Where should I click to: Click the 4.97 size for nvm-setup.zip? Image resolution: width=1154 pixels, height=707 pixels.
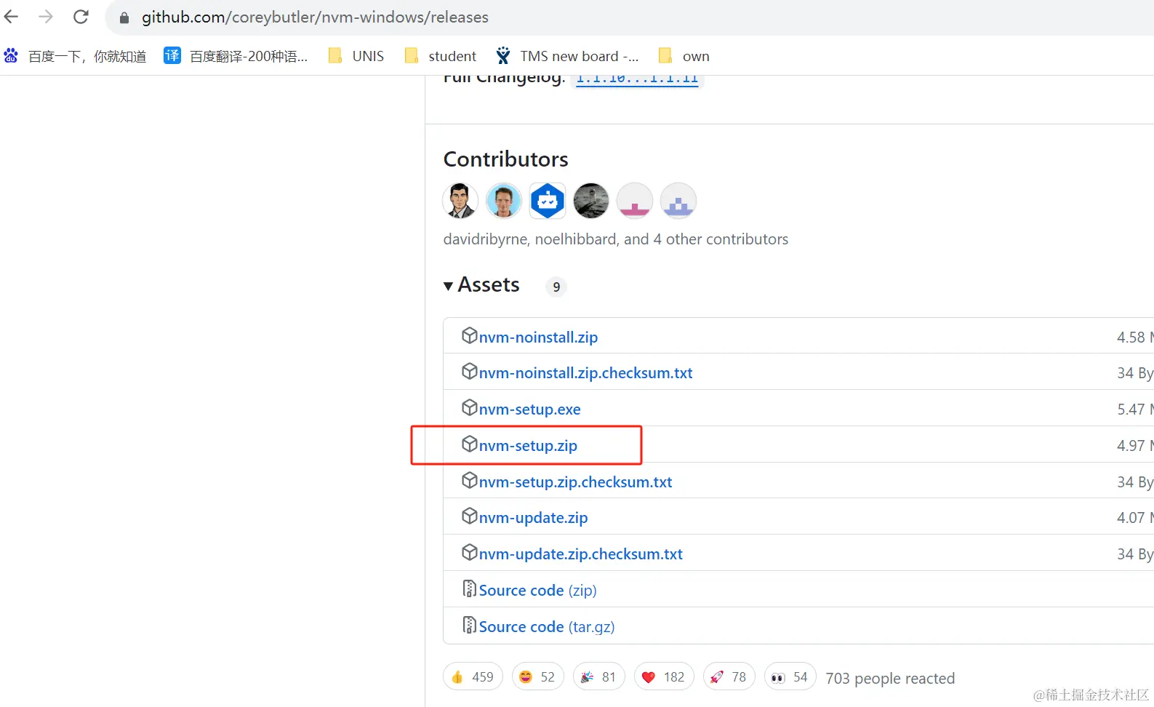tap(1135, 446)
